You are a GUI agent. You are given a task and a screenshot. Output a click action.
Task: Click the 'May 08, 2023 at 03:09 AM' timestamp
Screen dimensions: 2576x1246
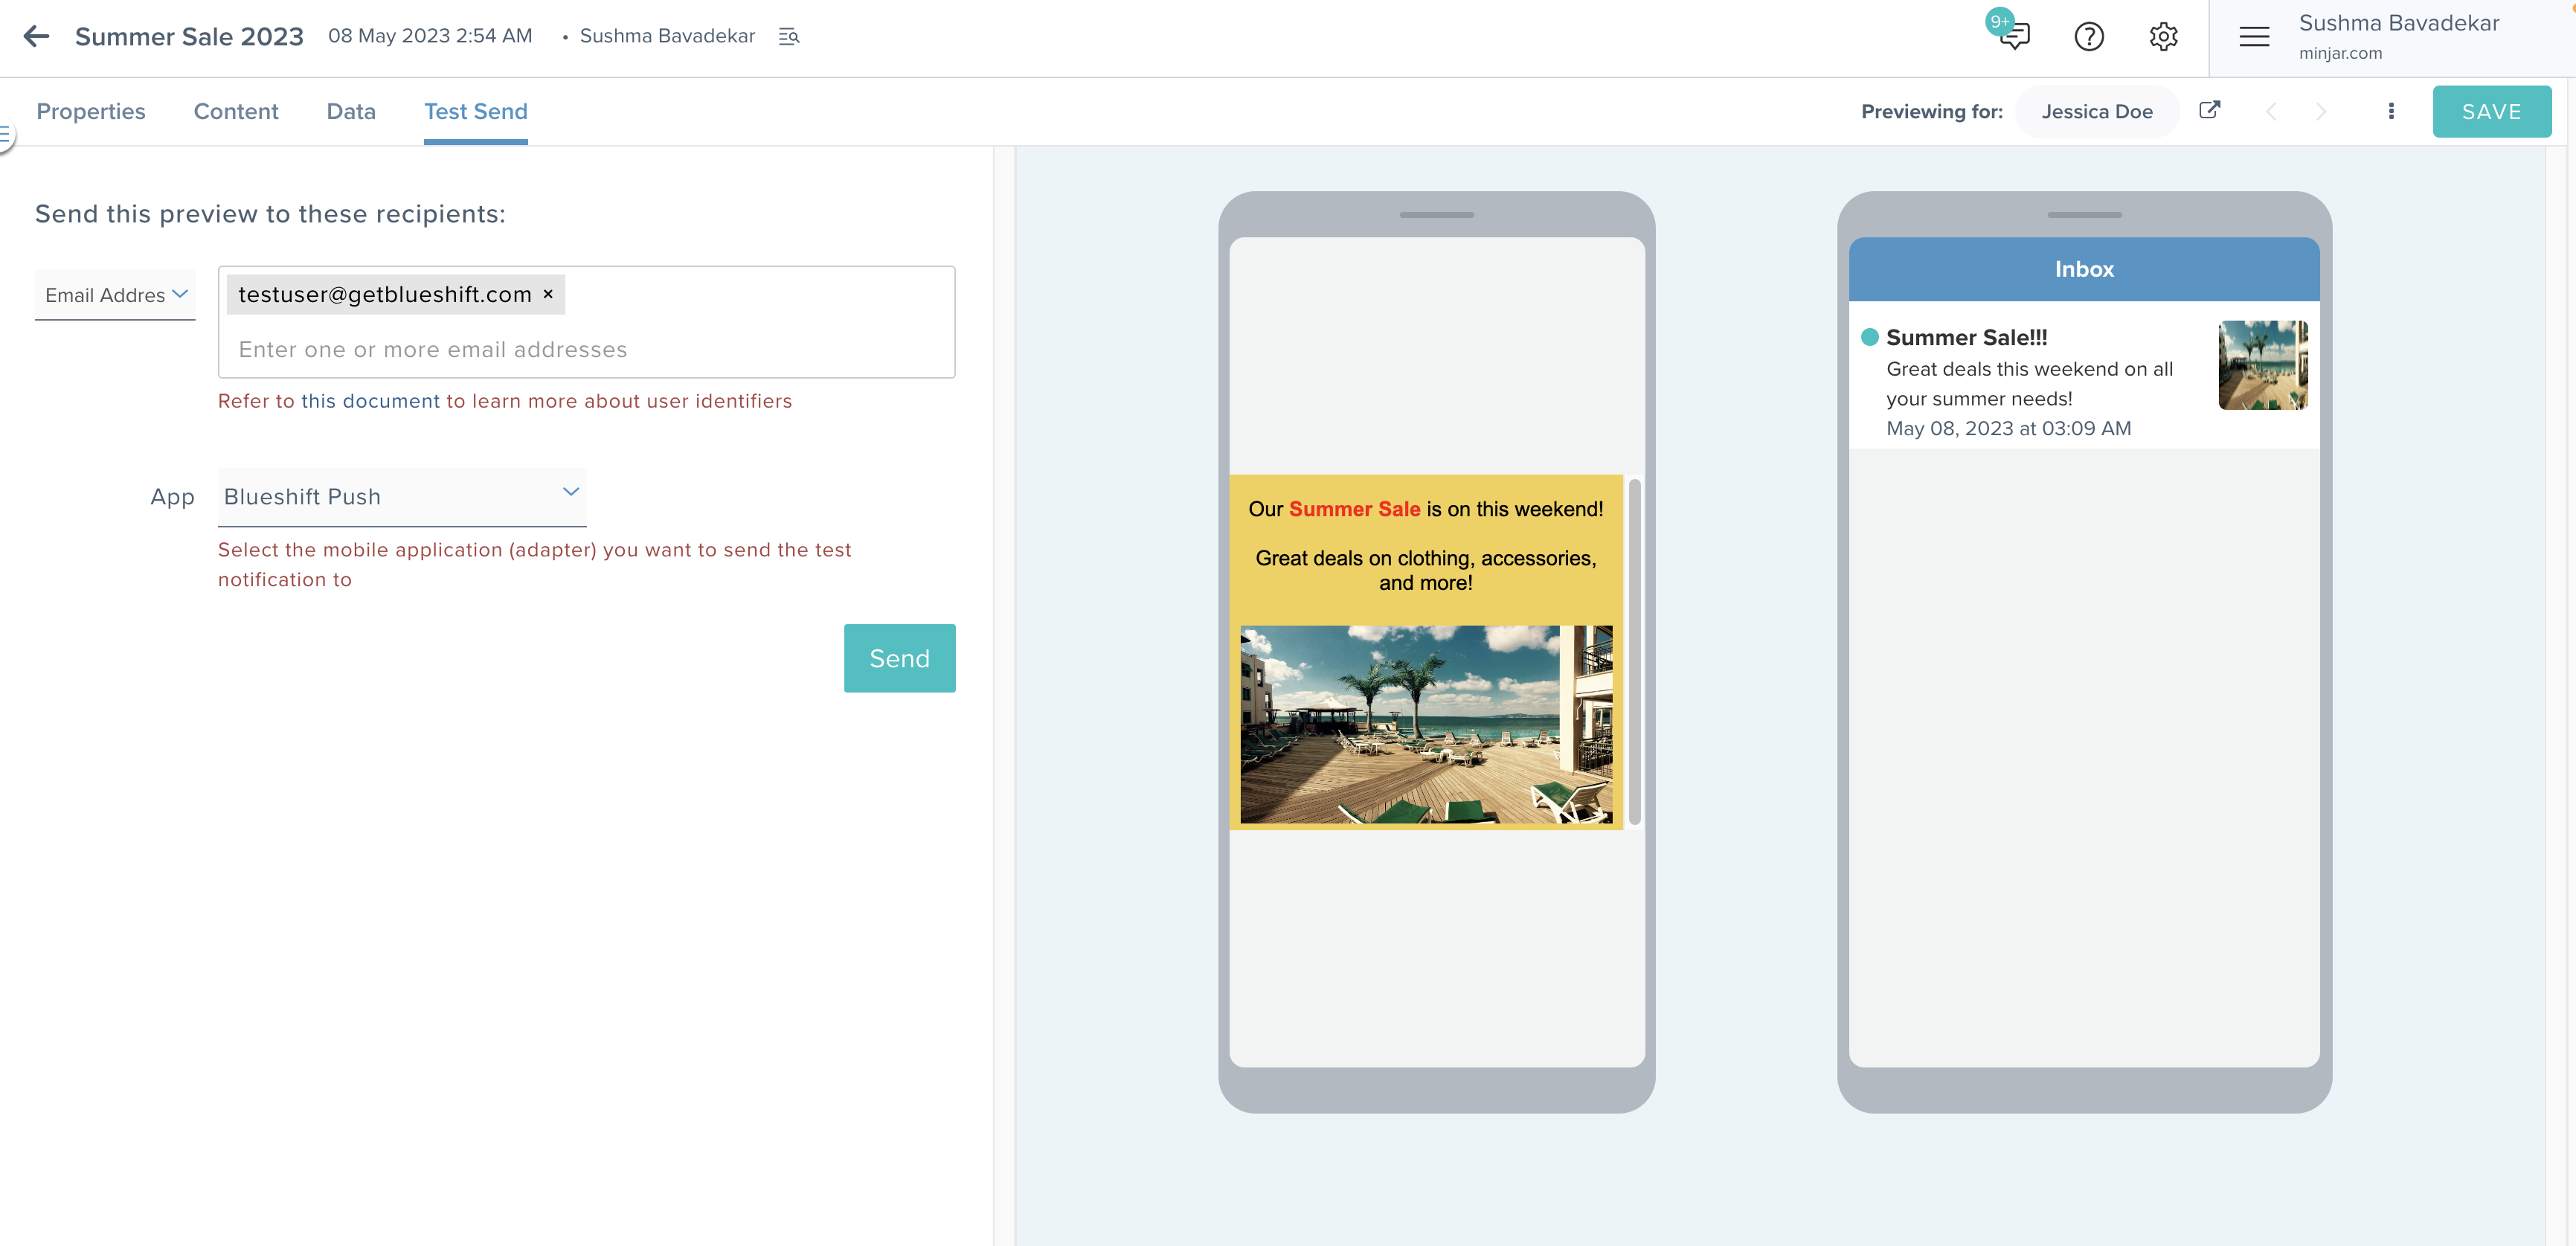pos(2009,428)
